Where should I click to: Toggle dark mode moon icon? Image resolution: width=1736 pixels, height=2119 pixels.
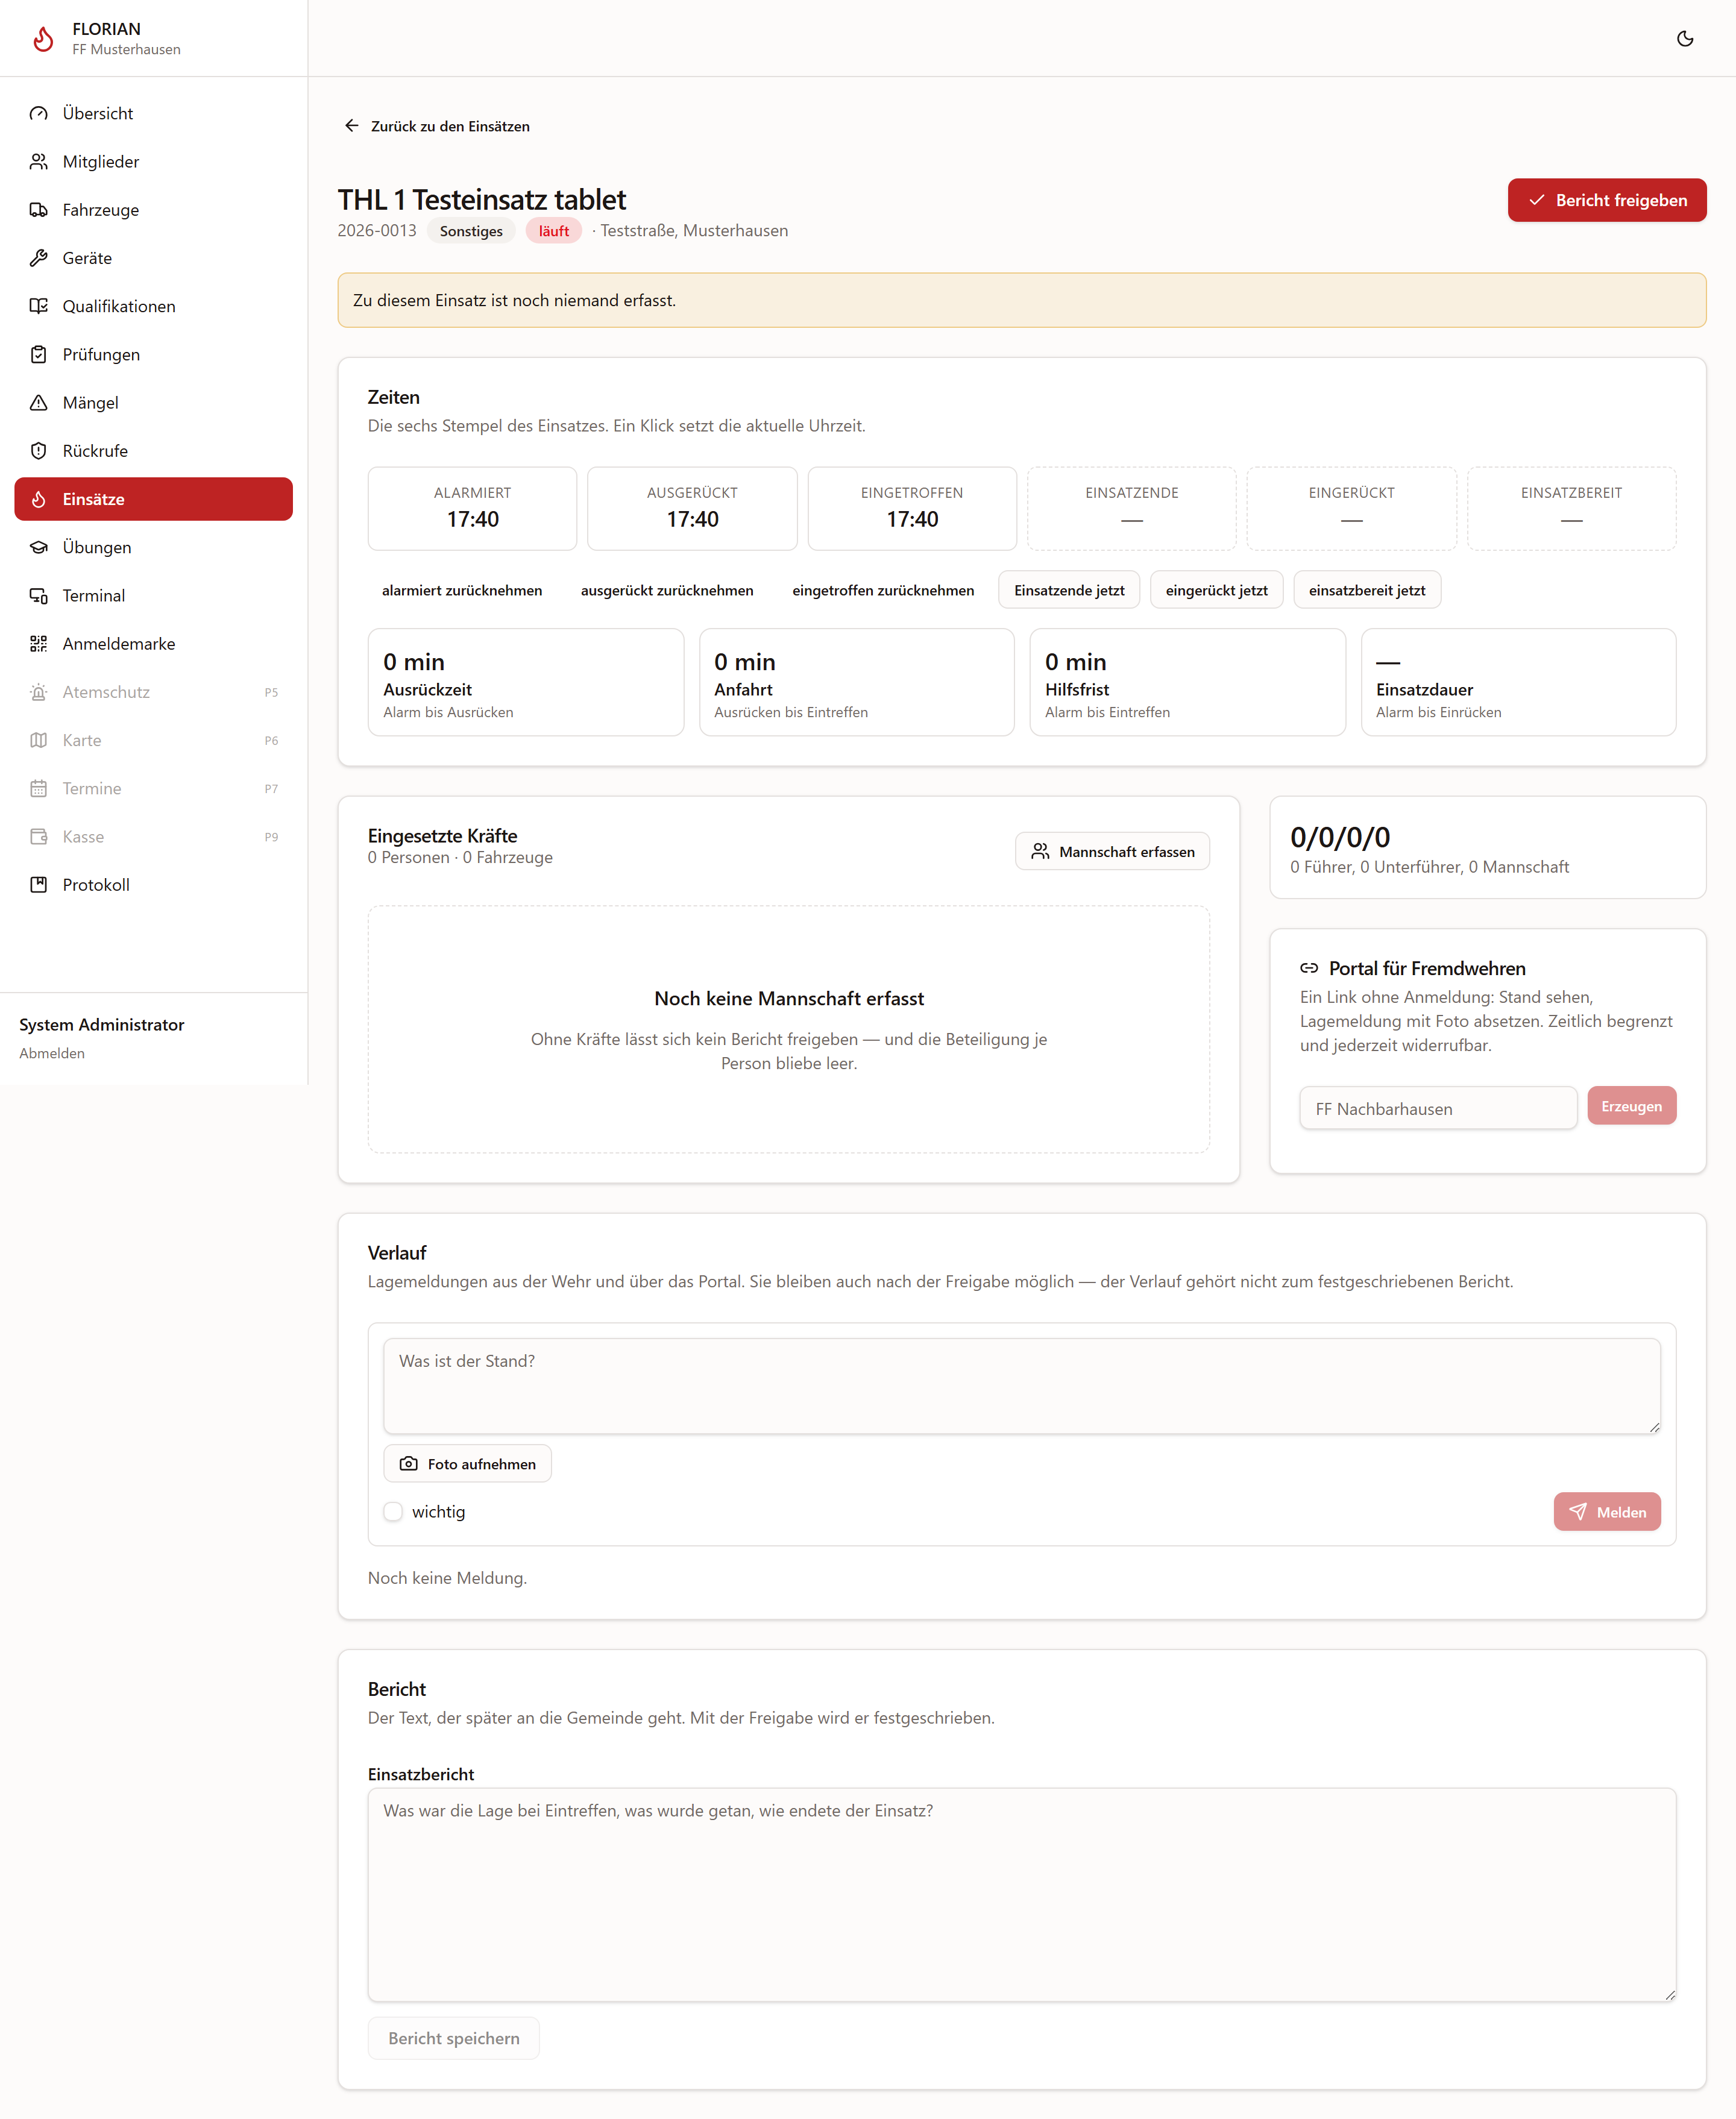coord(1685,38)
